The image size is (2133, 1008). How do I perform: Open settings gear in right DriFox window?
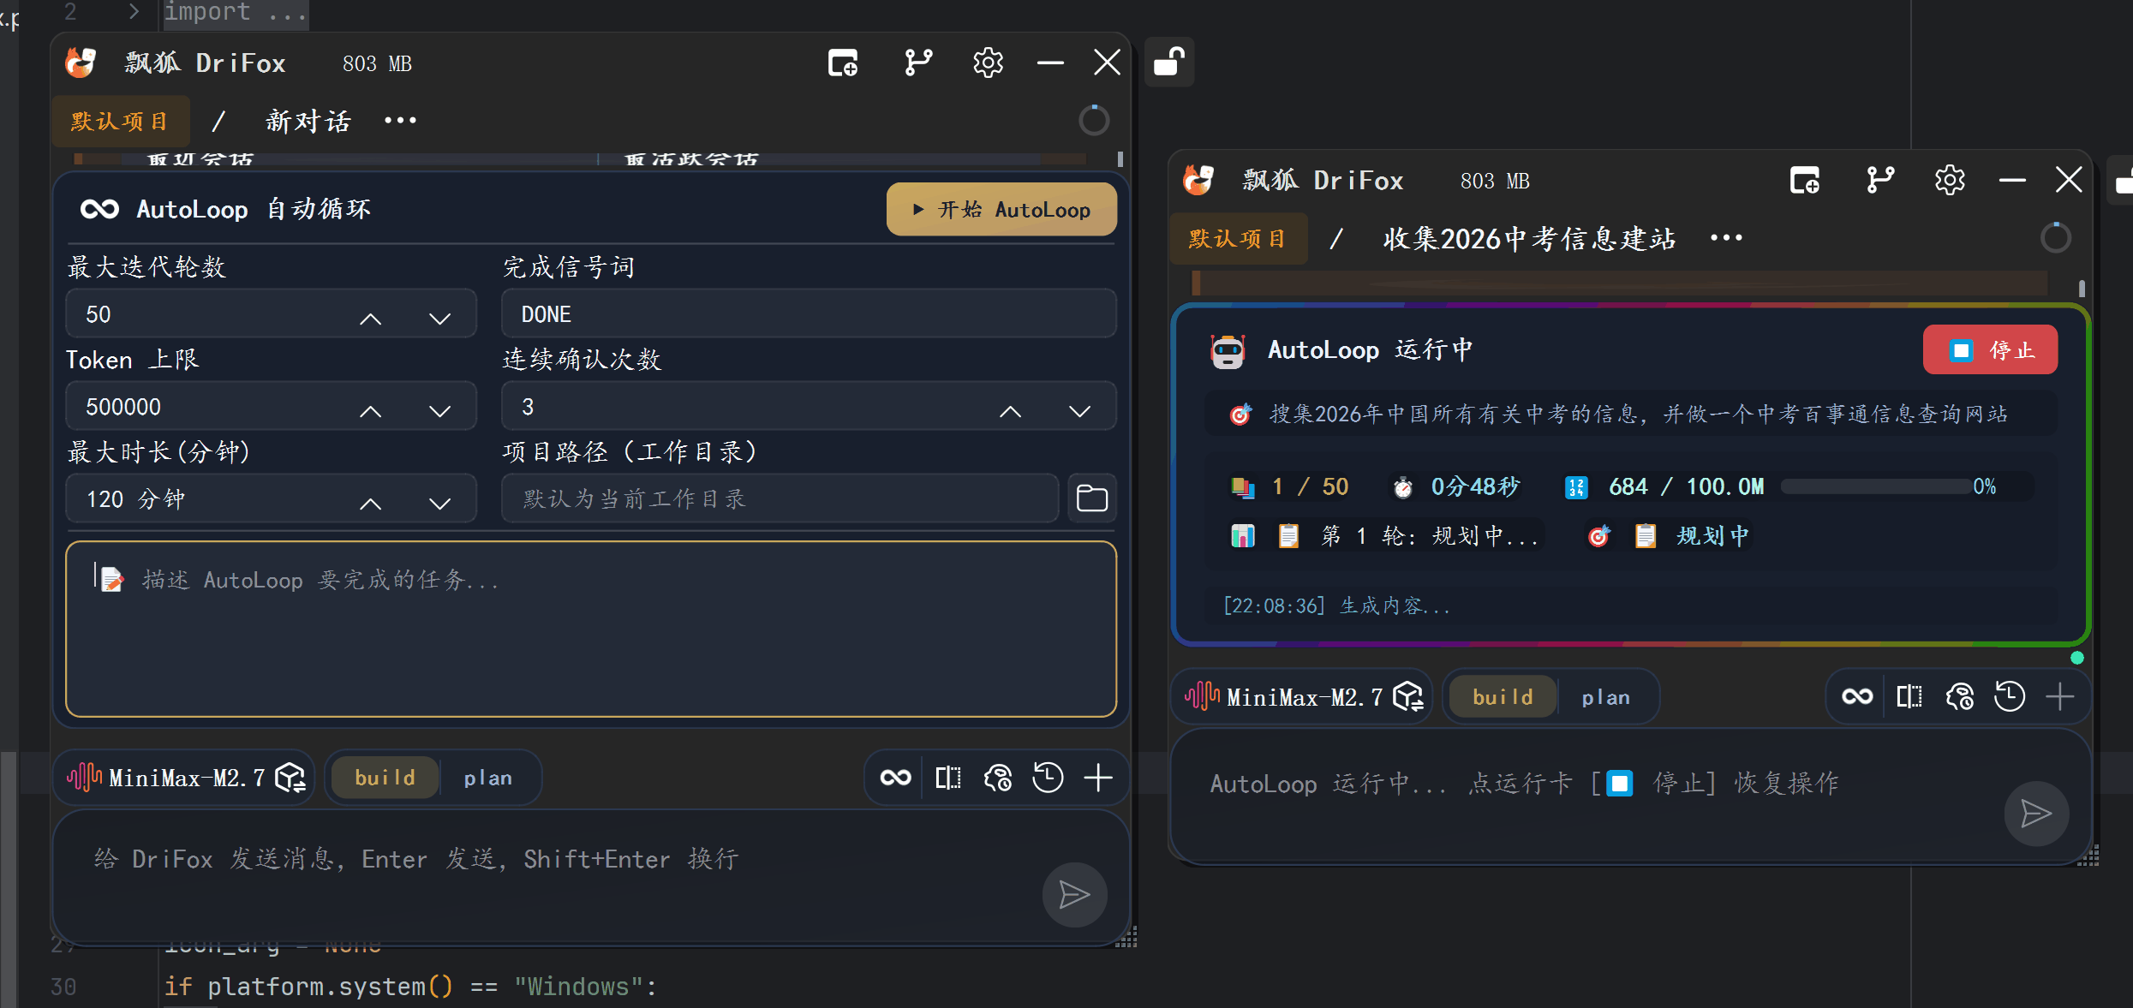[1950, 180]
